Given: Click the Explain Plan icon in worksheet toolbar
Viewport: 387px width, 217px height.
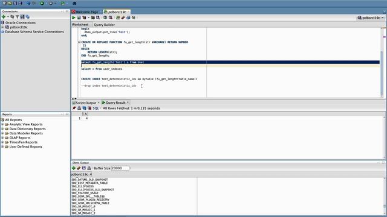Looking at the screenshot, I should point(84,17).
